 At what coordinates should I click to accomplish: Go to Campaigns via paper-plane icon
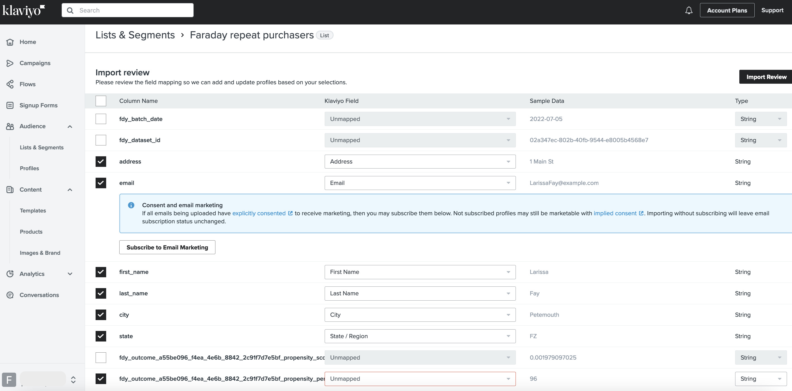(10, 63)
